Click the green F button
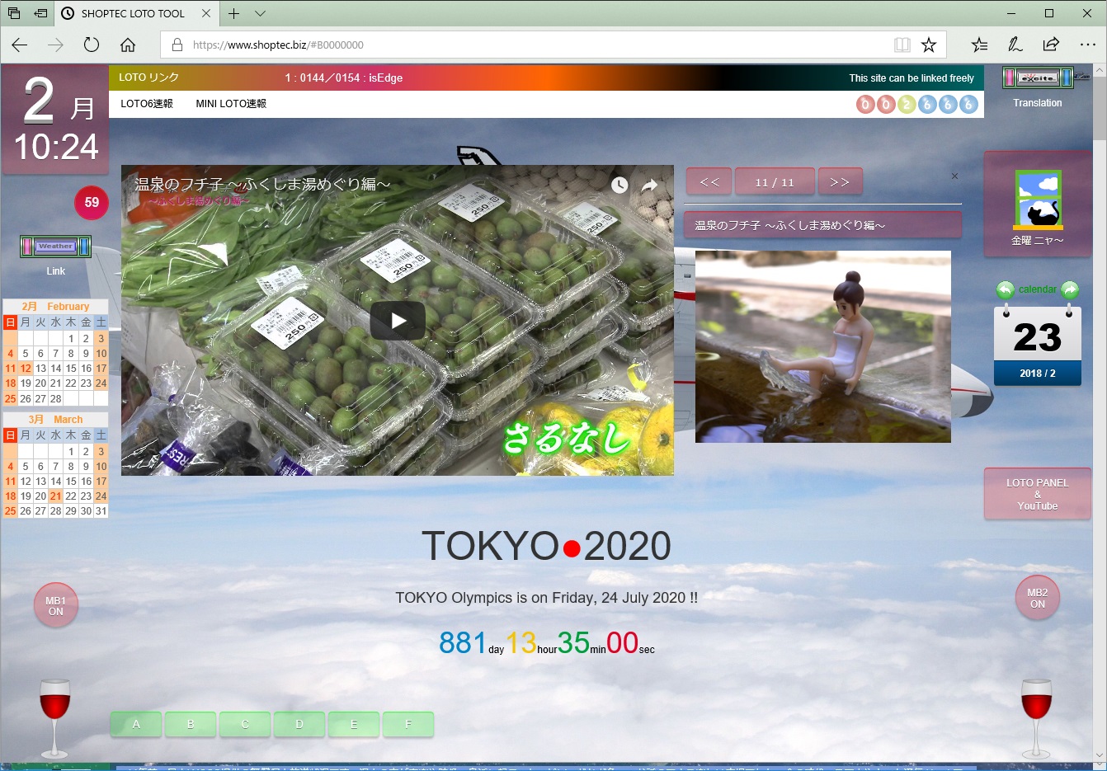Viewport: 1107px width, 771px height. coord(408,724)
